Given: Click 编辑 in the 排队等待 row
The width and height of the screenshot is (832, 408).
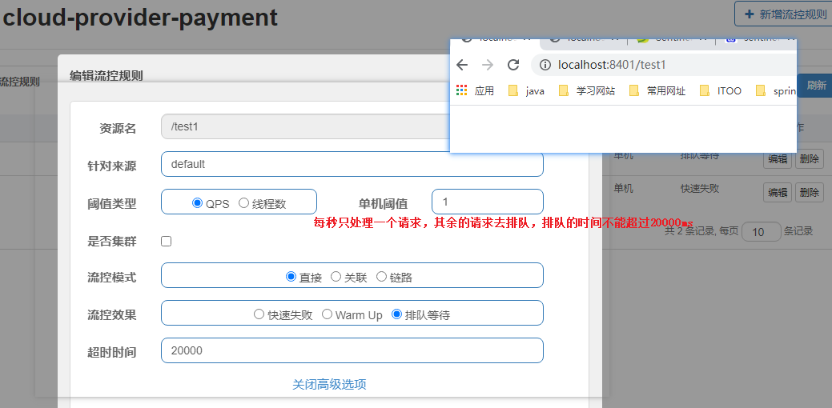Looking at the screenshot, I should [778, 159].
